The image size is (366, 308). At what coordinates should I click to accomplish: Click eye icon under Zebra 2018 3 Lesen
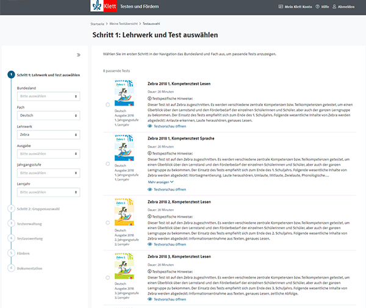pos(150,299)
